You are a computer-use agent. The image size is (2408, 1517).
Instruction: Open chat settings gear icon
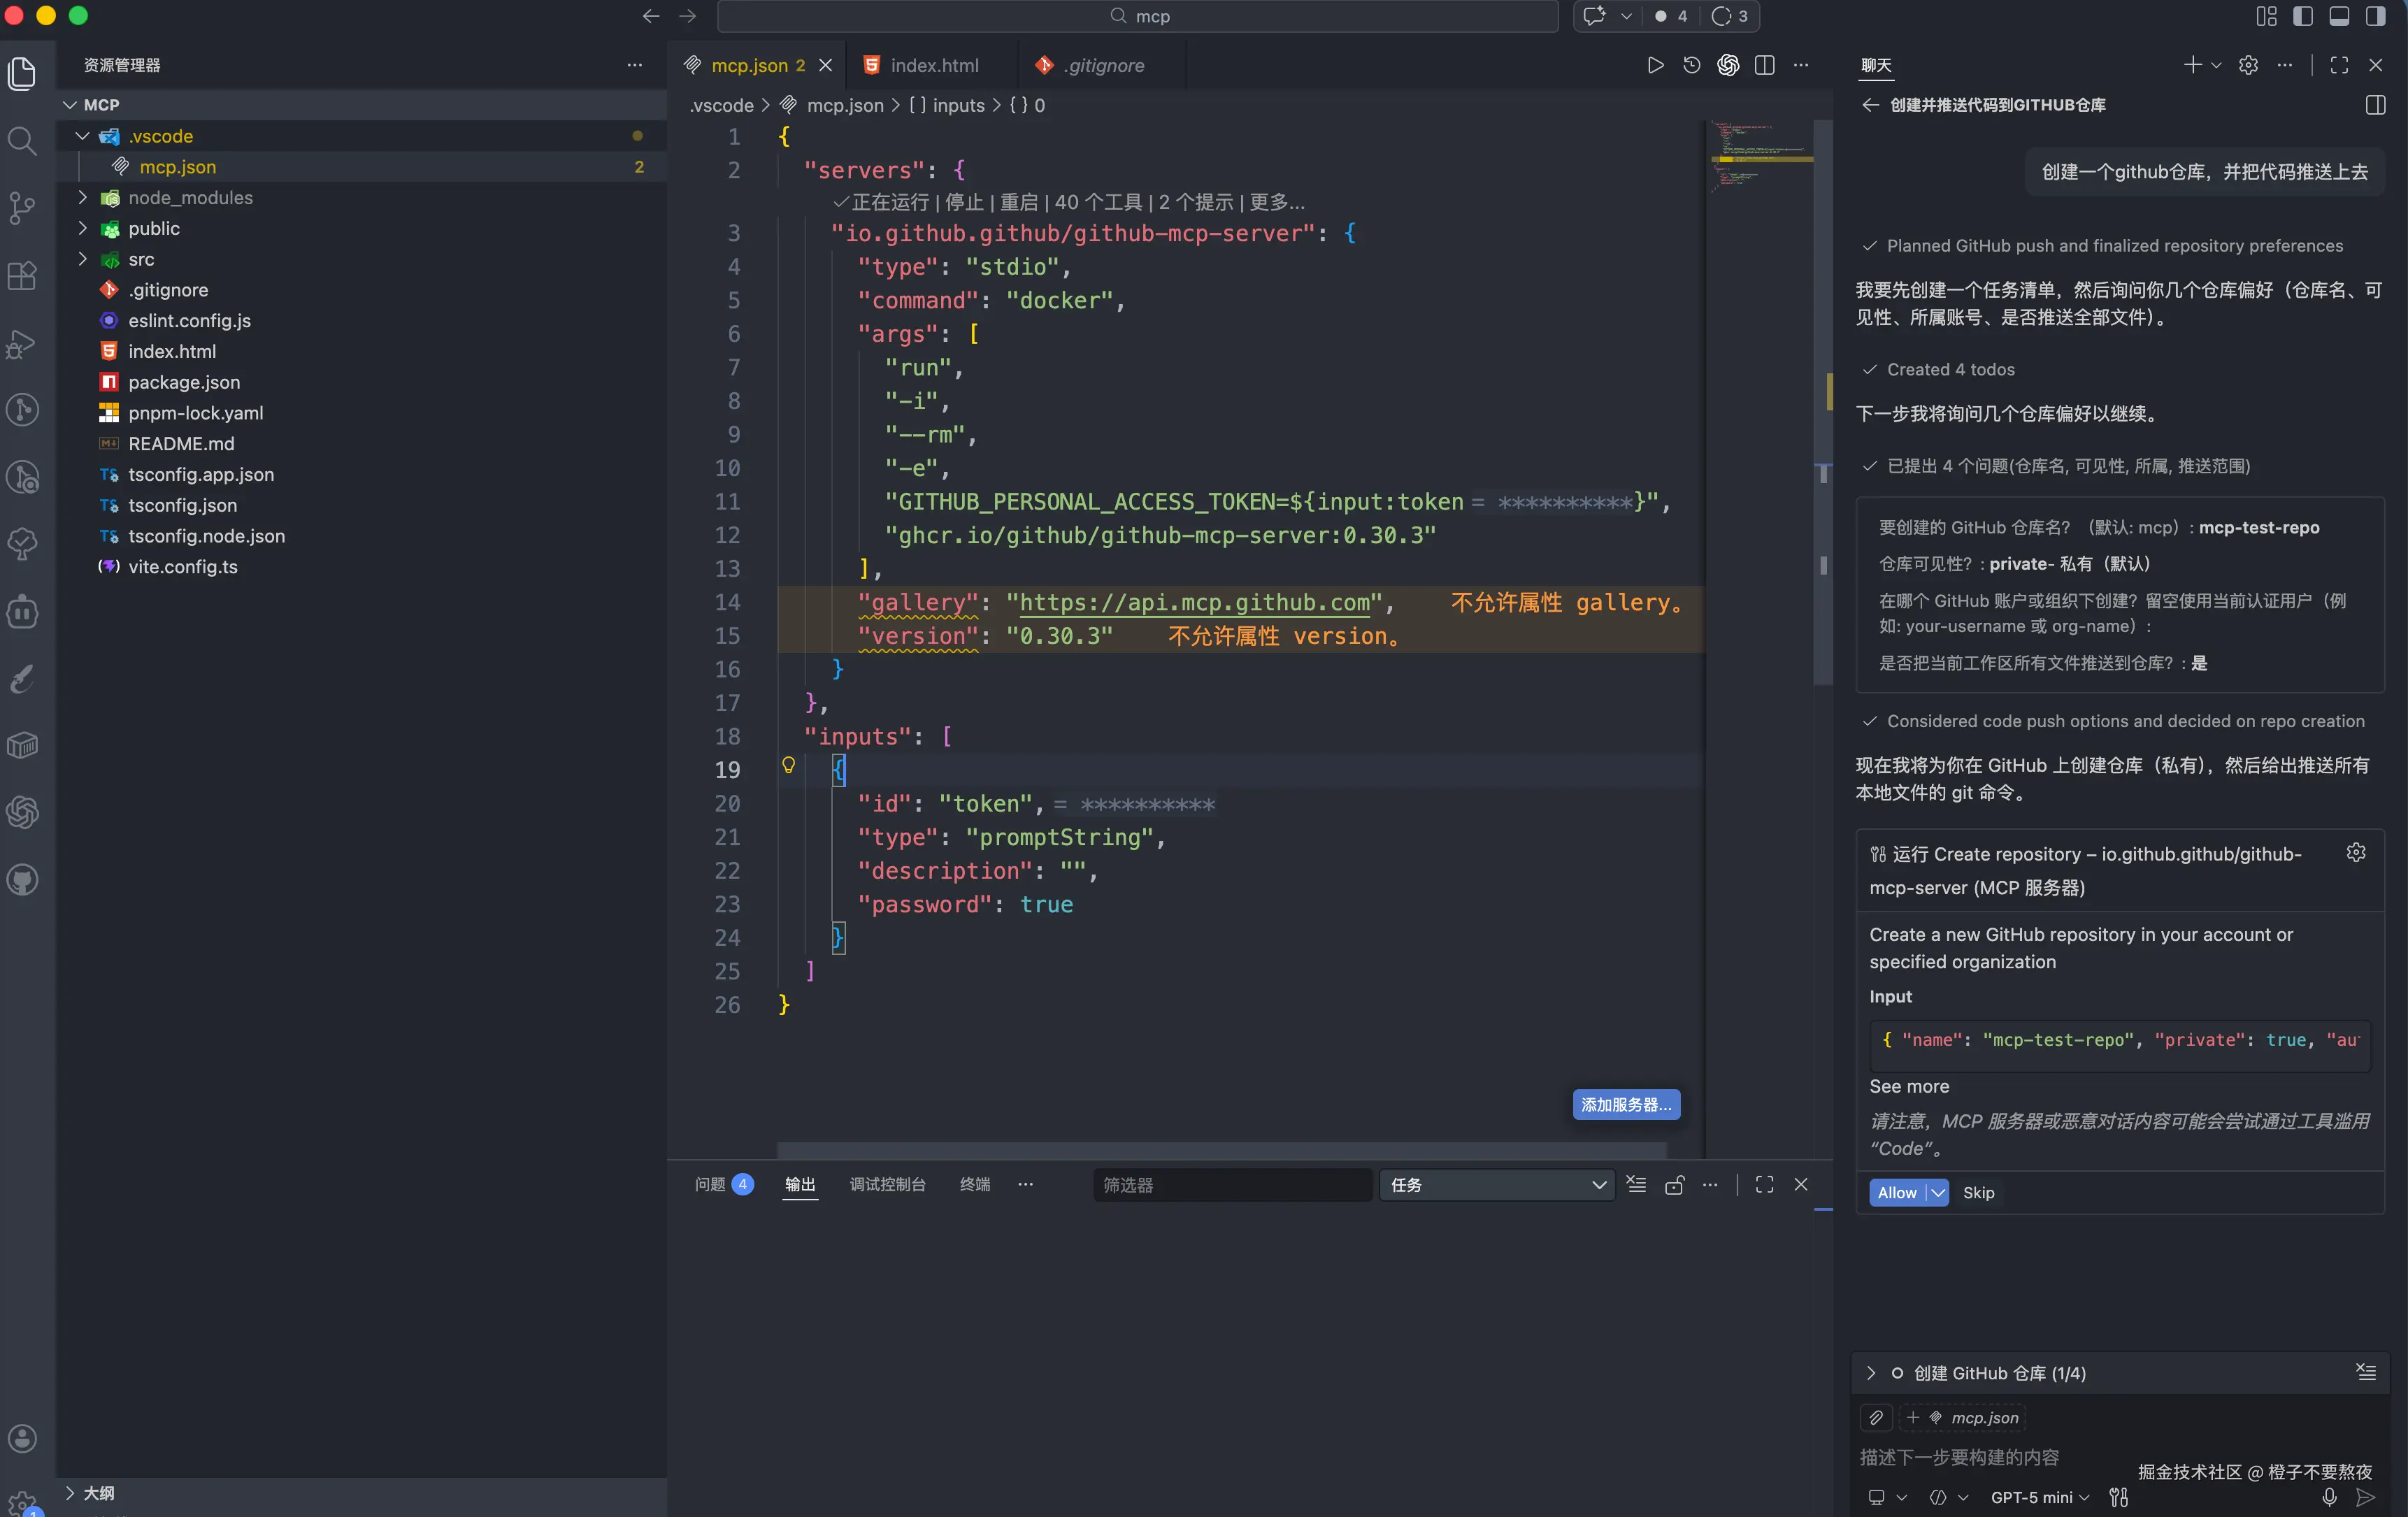coord(2248,65)
